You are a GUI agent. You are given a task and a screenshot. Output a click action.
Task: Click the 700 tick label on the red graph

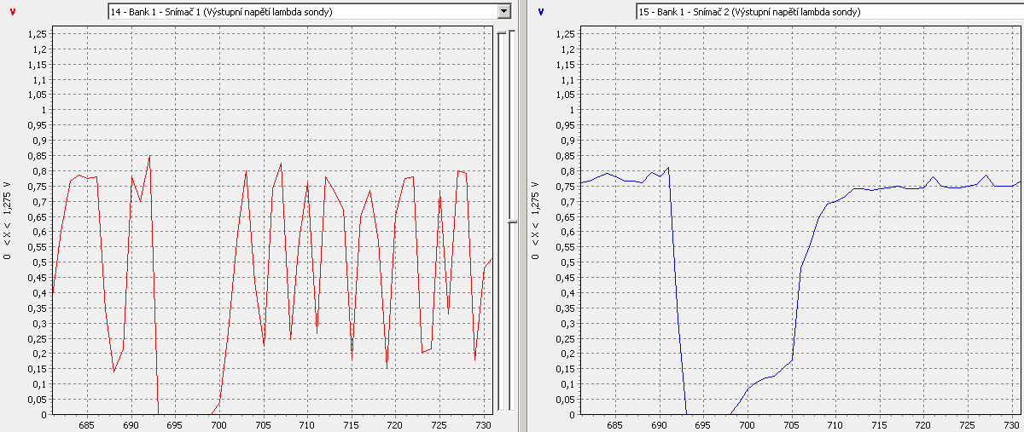click(218, 424)
